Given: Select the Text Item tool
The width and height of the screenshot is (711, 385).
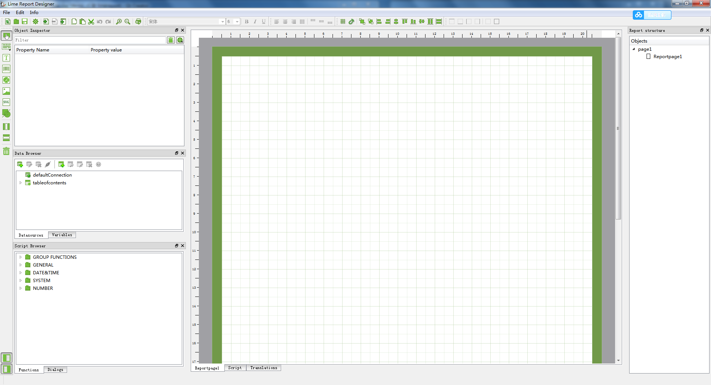Looking at the screenshot, I should point(6,58).
